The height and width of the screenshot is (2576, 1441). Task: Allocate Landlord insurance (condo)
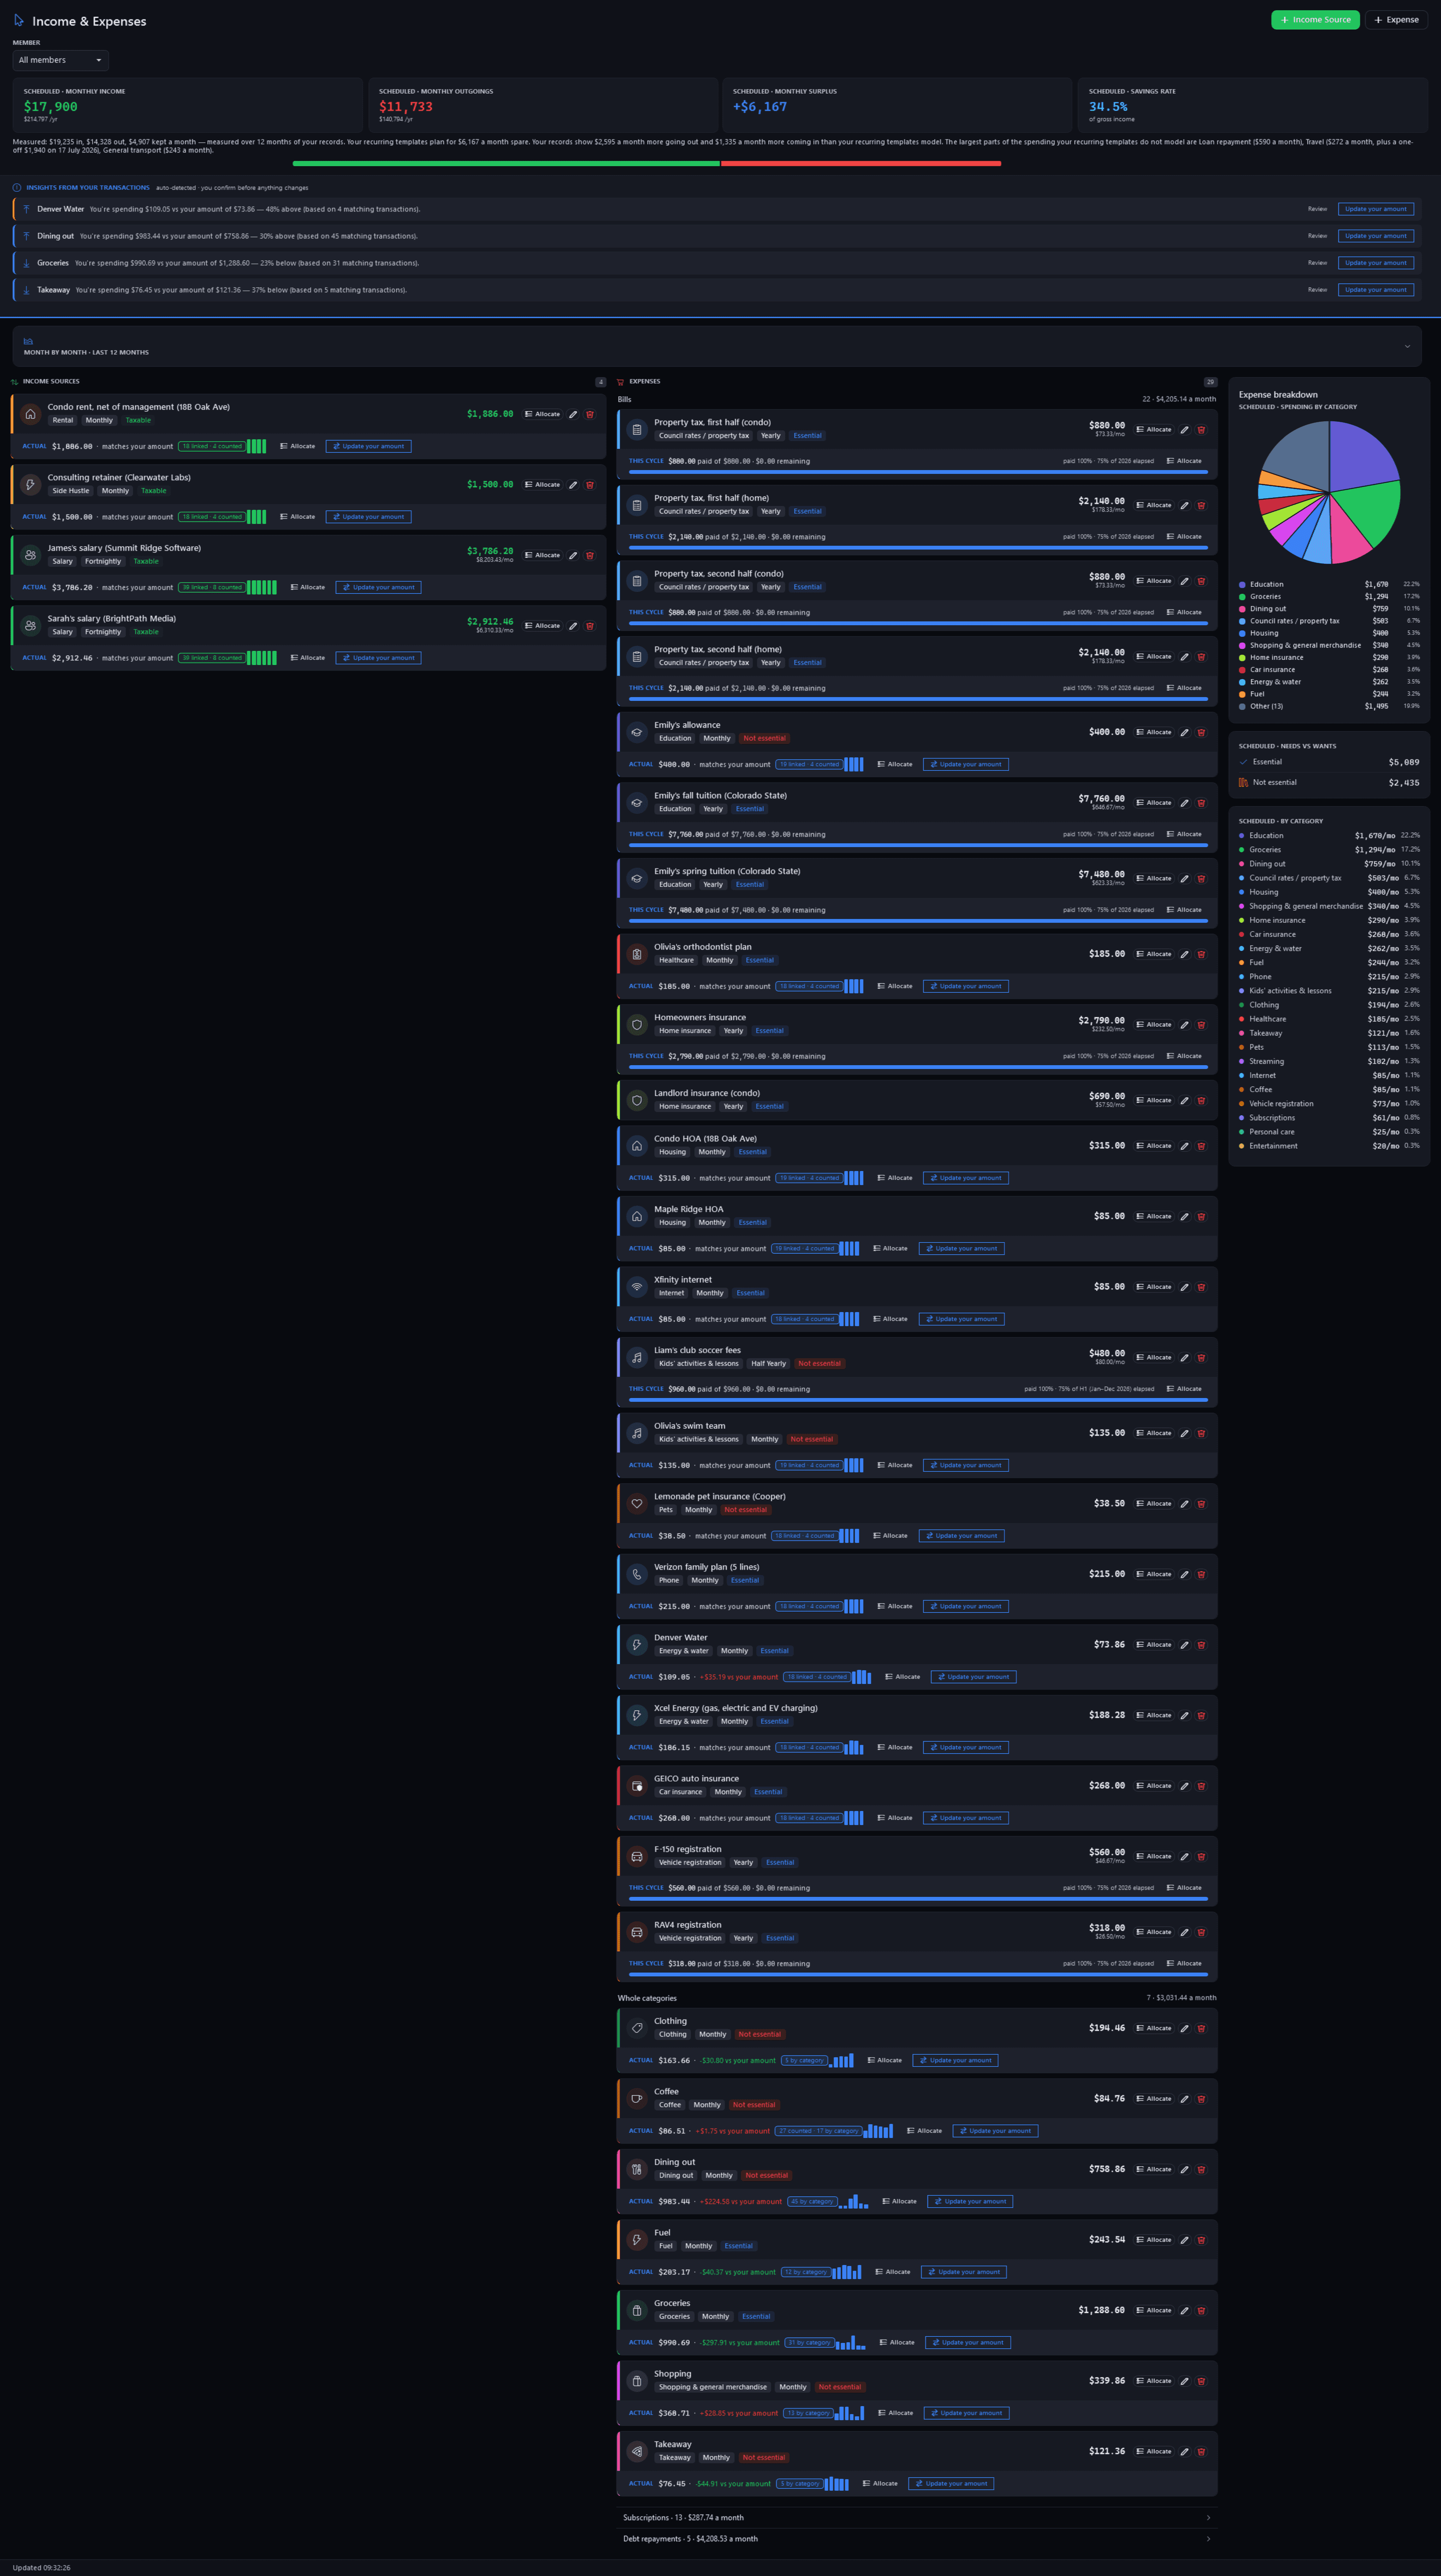point(1153,1100)
